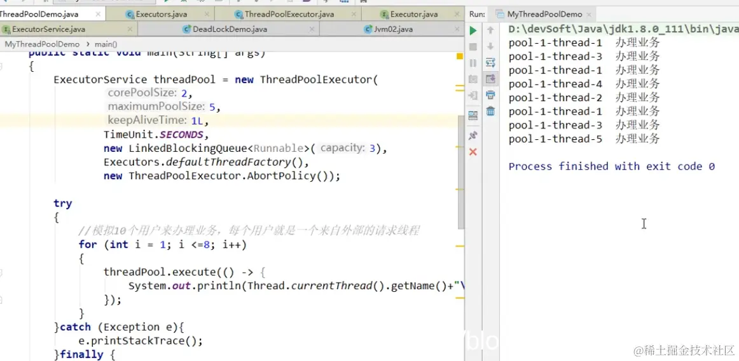Click the Down the Stack Trace arrow icon
The image size is (739, 361).
[490, 46]
